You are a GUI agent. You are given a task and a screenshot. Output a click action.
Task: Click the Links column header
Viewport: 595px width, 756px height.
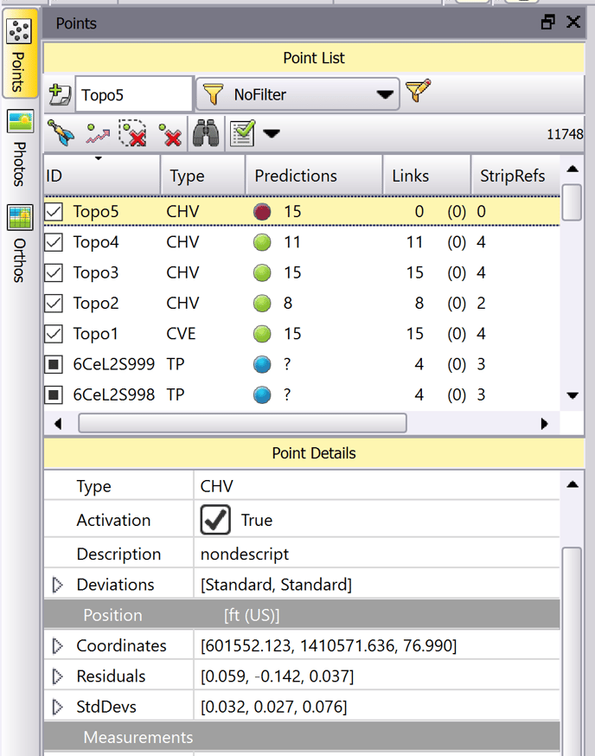coord(410,176)
